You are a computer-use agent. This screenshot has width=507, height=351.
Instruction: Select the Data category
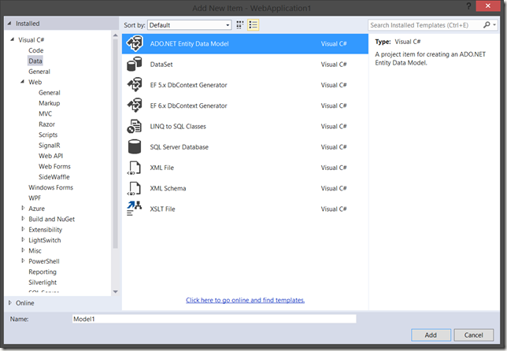[35, 61]
